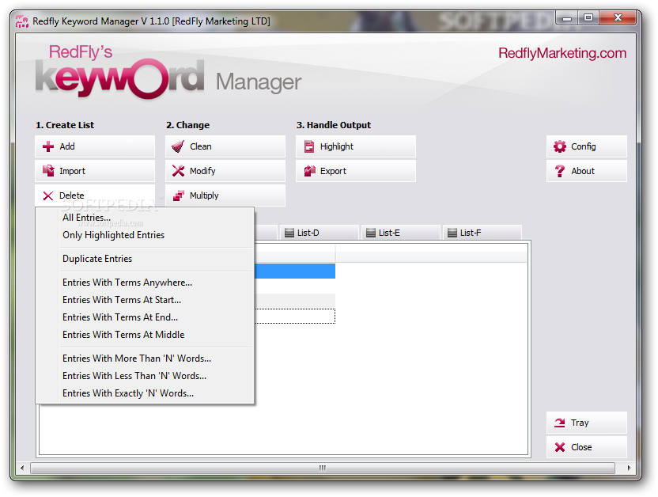Minimize the Redfly Keyword Manager window

pyautogui.click(x=567, y=18)
